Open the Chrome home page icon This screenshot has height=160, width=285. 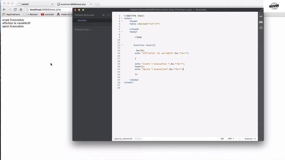21,9
